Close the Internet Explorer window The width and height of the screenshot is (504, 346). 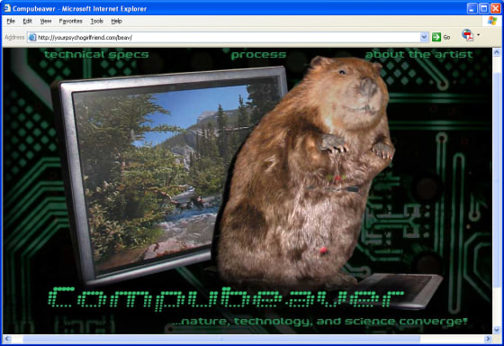coord(496,8)
